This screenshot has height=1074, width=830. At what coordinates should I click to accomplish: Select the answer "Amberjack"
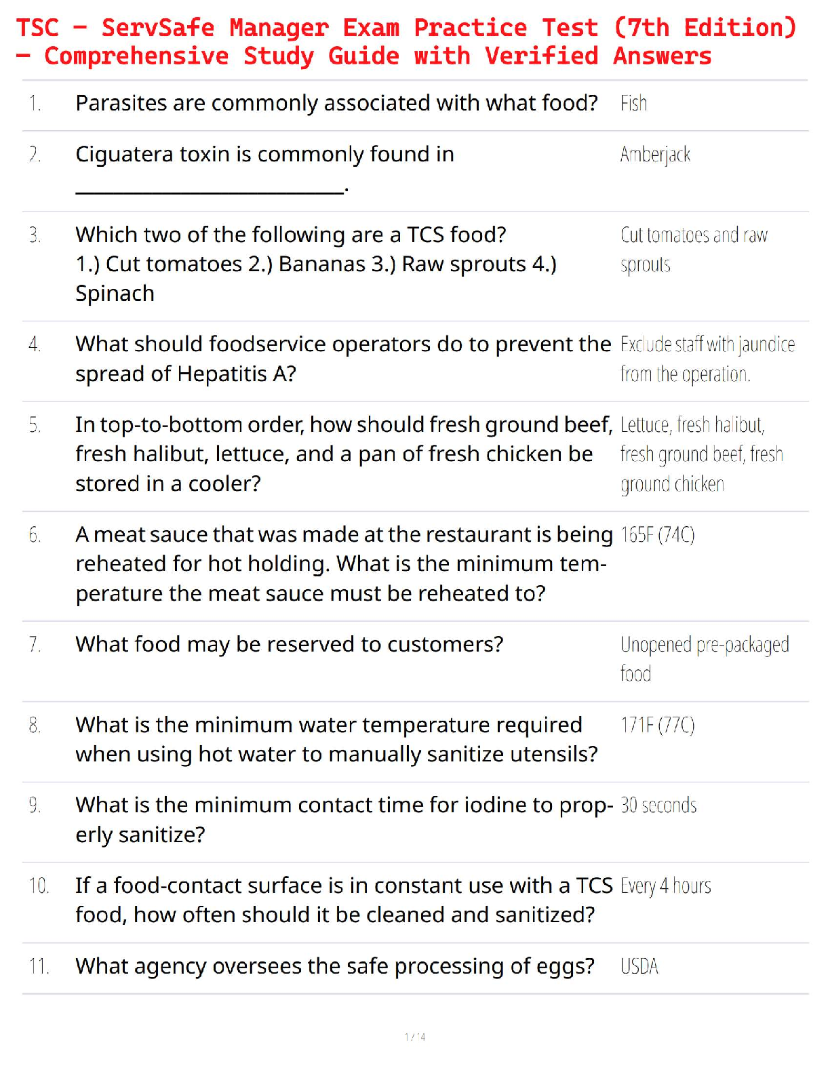pos(655,155)
